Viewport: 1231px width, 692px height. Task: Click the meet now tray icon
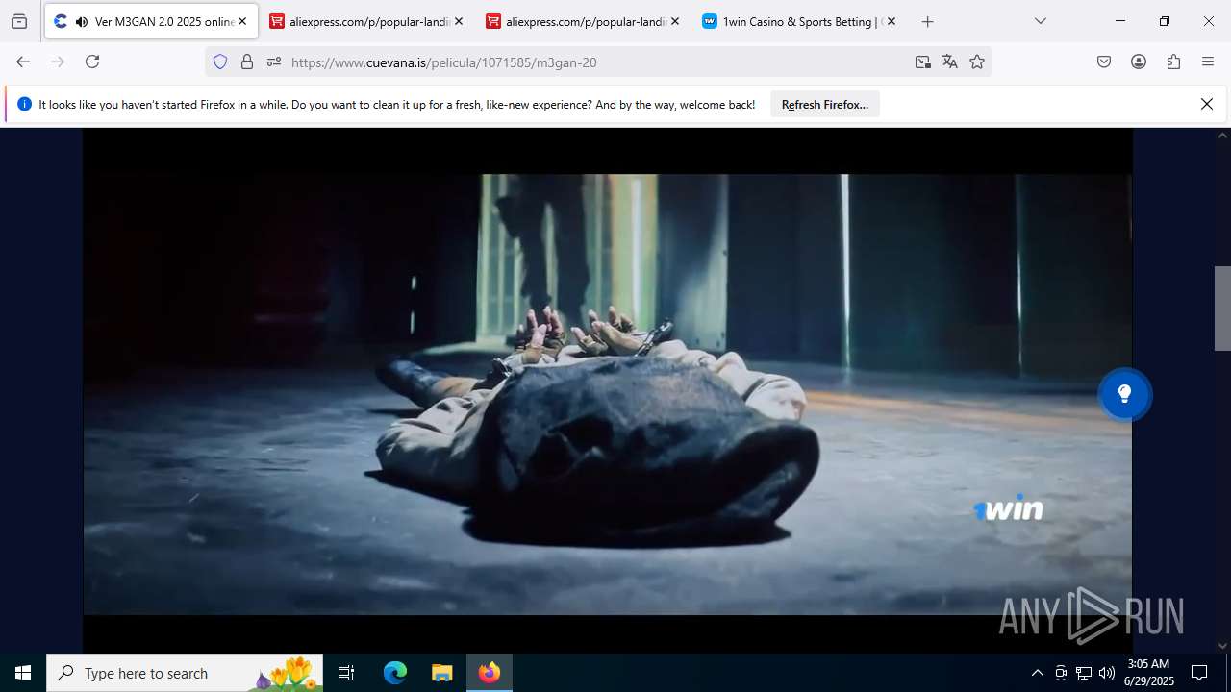click(1061, 673)
